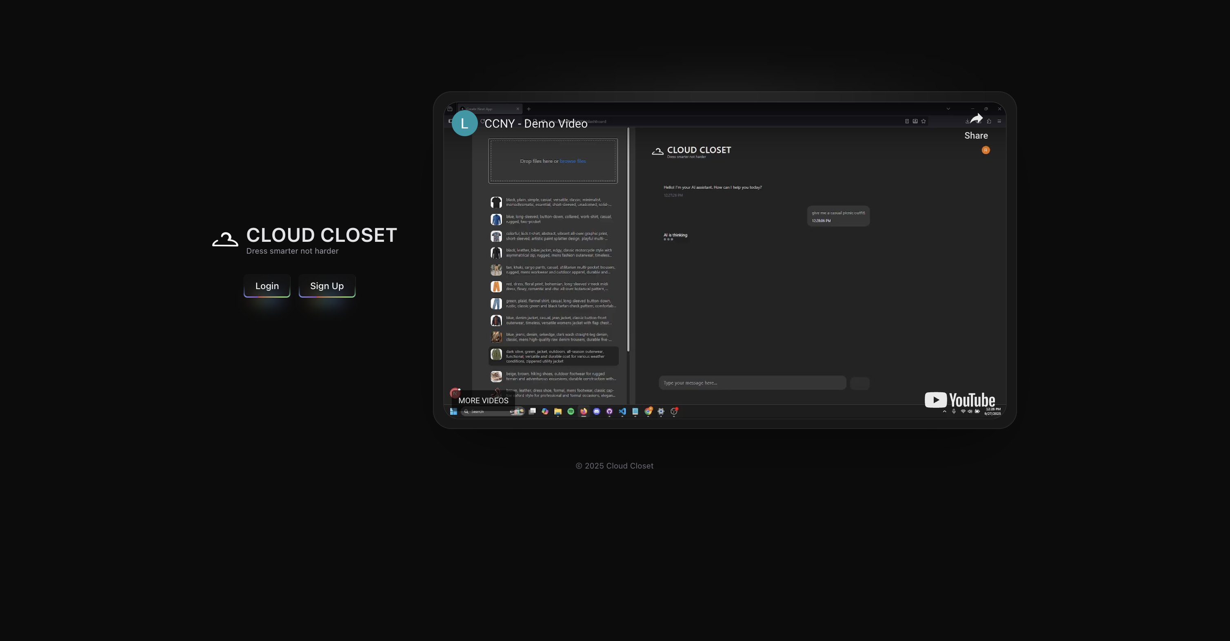Click the closet list vertical scrollbar
The width and height of the screenshot is (1230, 641).
pos(628,239)
